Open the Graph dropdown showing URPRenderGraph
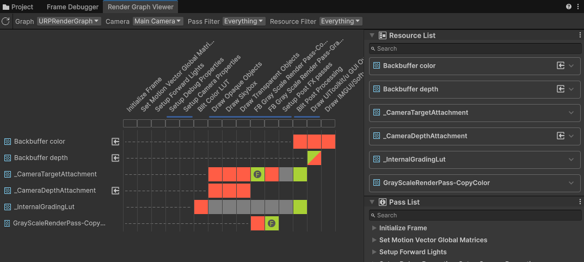Viewport: 584px width, 262px height. (69, 21)
